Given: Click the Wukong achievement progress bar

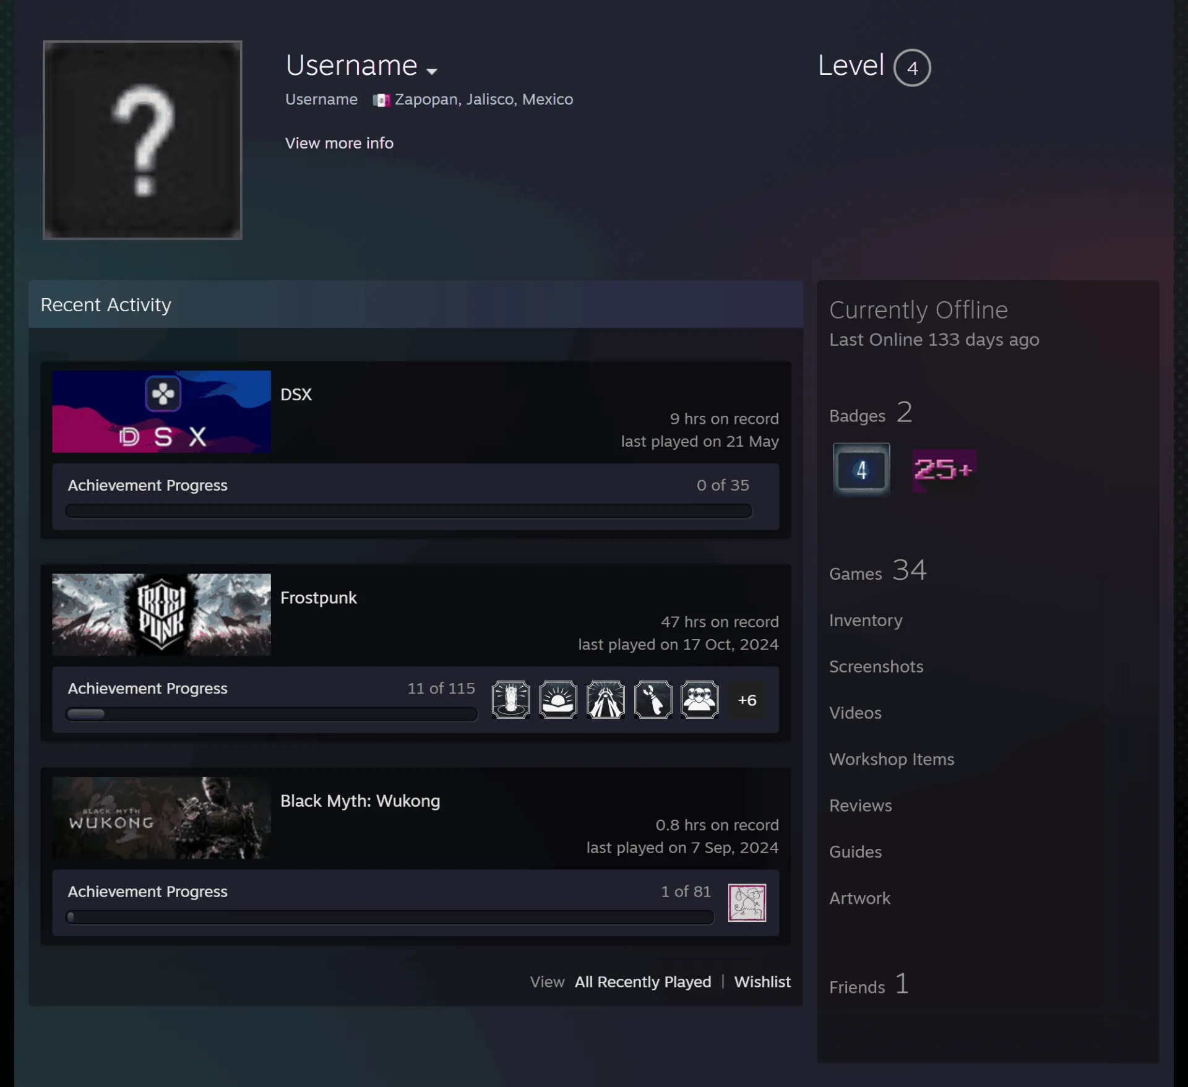Looking at the screenshot, I should [x=390, y=917].
